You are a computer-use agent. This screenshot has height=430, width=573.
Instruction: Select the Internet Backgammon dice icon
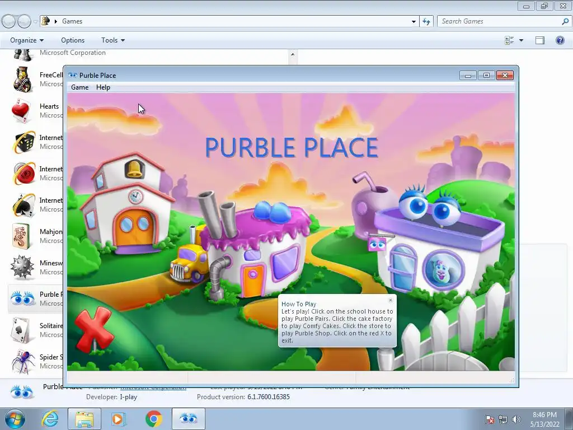pos(24,142)
